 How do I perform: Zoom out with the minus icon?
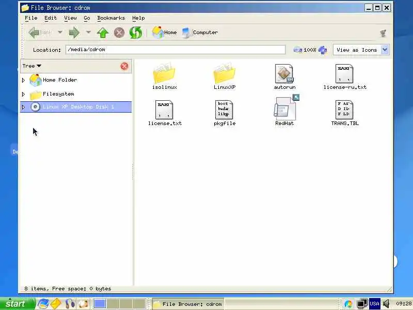tap(298, 50)
